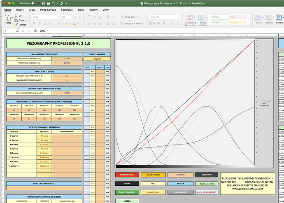Click the Increase Decimal icon
This screenshot has height=203, width=284.
[x=172, y=23]
